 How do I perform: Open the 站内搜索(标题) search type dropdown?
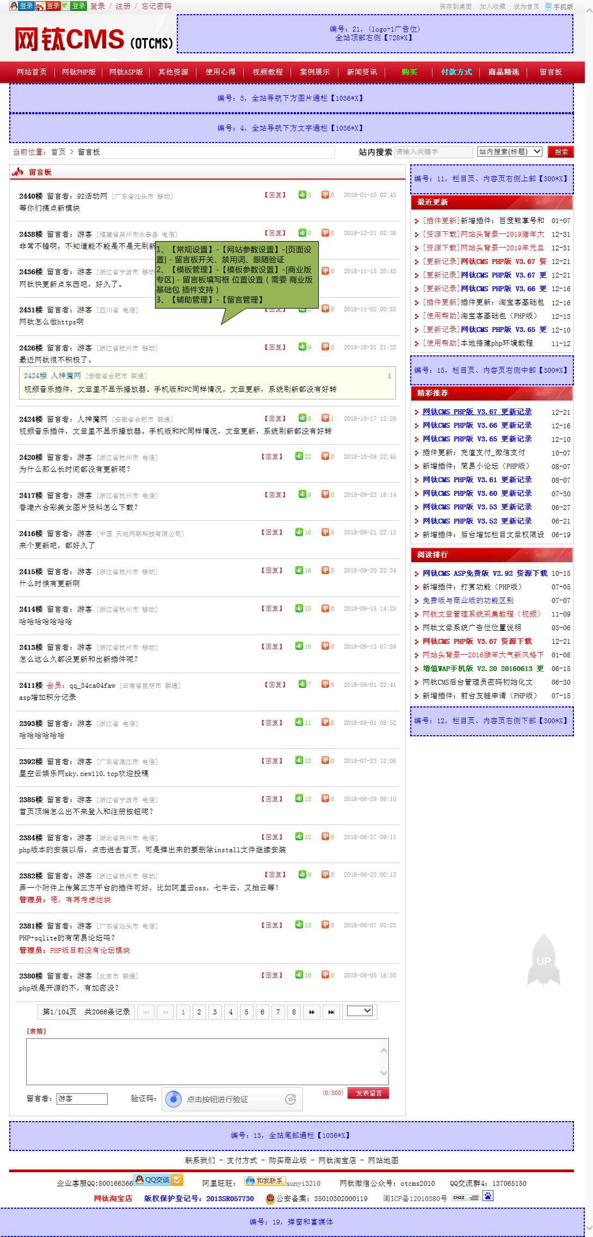510,152
